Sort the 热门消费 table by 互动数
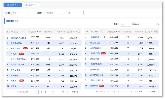This screenshot has width=165, height=99. [152, 31]
